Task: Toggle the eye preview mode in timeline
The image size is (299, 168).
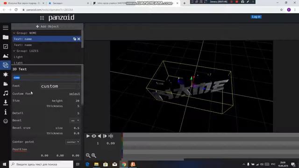Action: click(94, 136)
